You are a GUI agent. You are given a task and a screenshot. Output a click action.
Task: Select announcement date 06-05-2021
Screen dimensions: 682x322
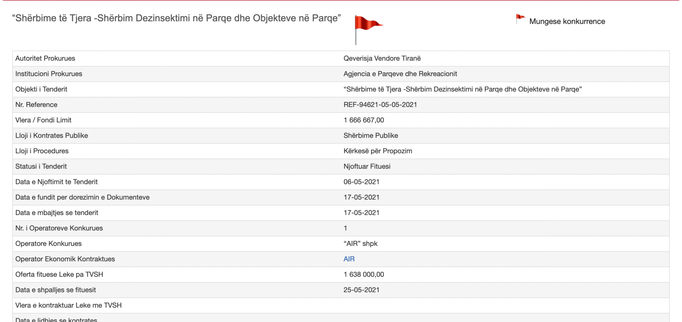(361, 182)
